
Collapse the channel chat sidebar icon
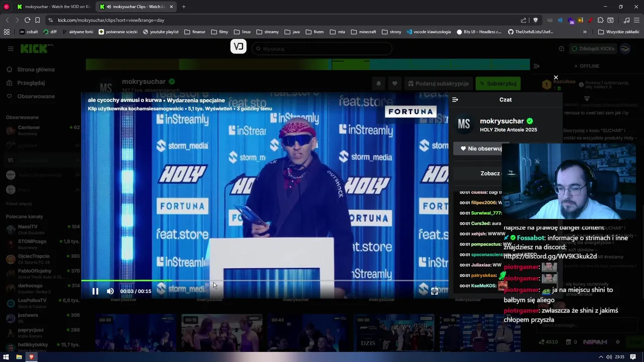[x=536, y=66]
